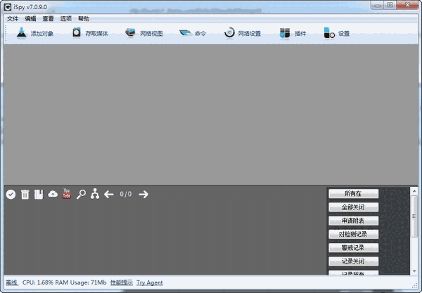Open the 设置 (Settings) toolbar icon
422x293 pixels.
329,33
